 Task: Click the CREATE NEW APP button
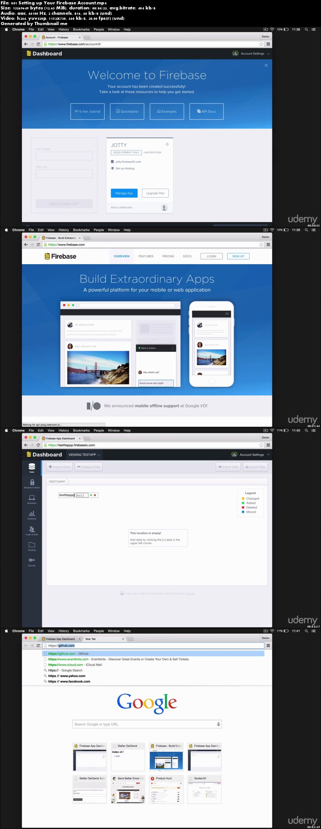pos(64,204)
